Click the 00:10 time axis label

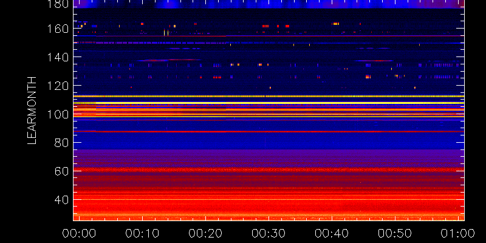(x=143, y=233)
